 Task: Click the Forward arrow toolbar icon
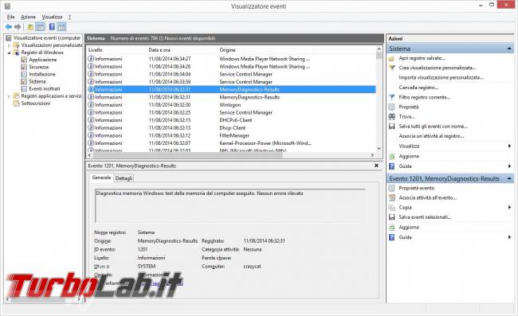click(18, 27)
